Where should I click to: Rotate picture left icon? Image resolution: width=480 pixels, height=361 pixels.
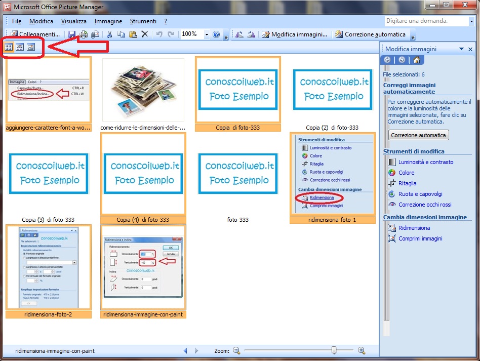(x=239, y=34)
